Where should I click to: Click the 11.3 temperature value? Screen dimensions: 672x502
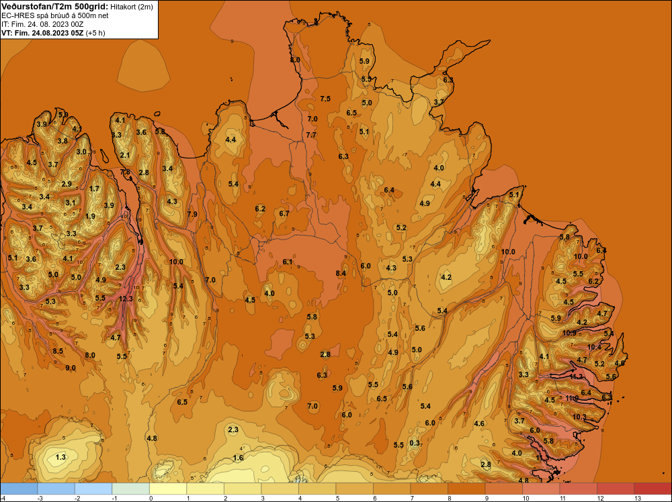tap(577, 376)
